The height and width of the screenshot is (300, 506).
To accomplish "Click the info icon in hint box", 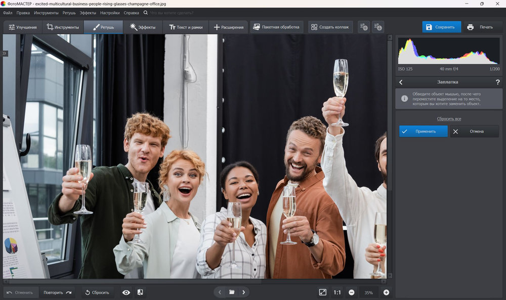I will pos(404,99).
